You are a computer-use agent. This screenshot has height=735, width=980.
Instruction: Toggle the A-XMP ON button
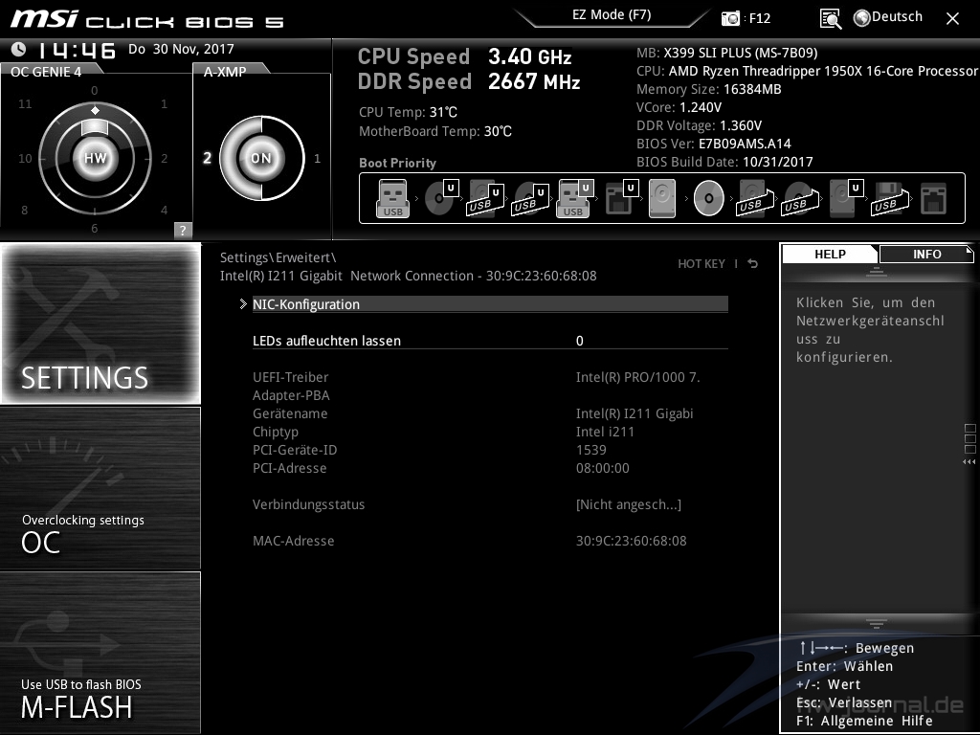(x=261, y=158)
